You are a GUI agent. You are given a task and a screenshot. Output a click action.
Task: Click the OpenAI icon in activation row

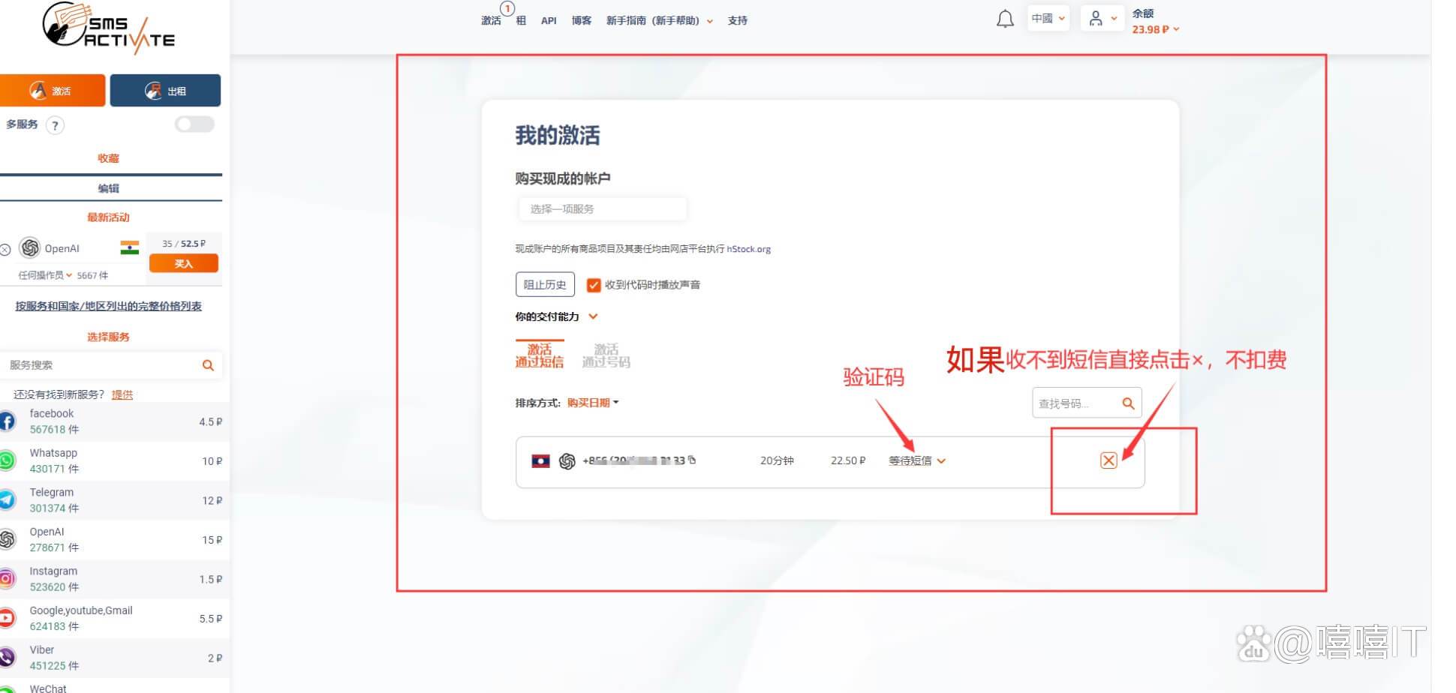567,461
